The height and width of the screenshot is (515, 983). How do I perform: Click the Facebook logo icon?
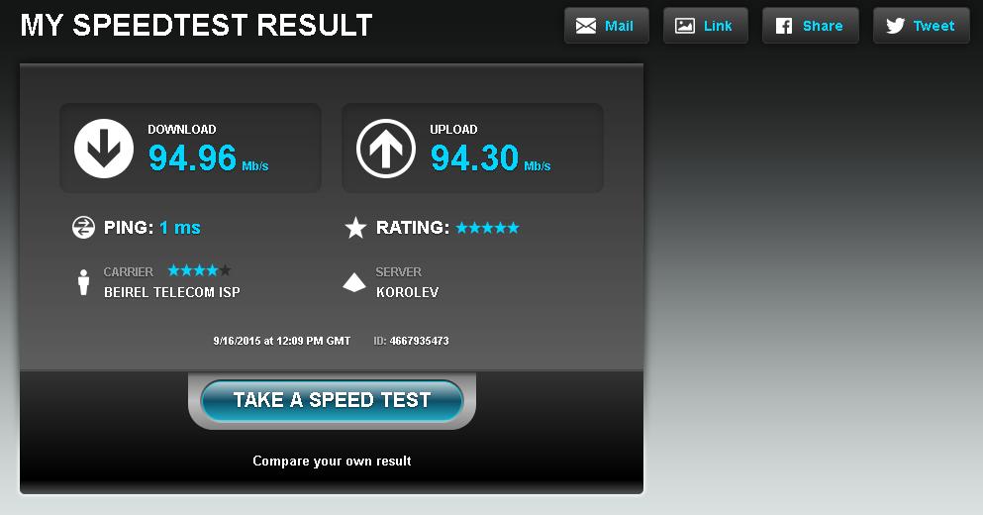[784, 26]
